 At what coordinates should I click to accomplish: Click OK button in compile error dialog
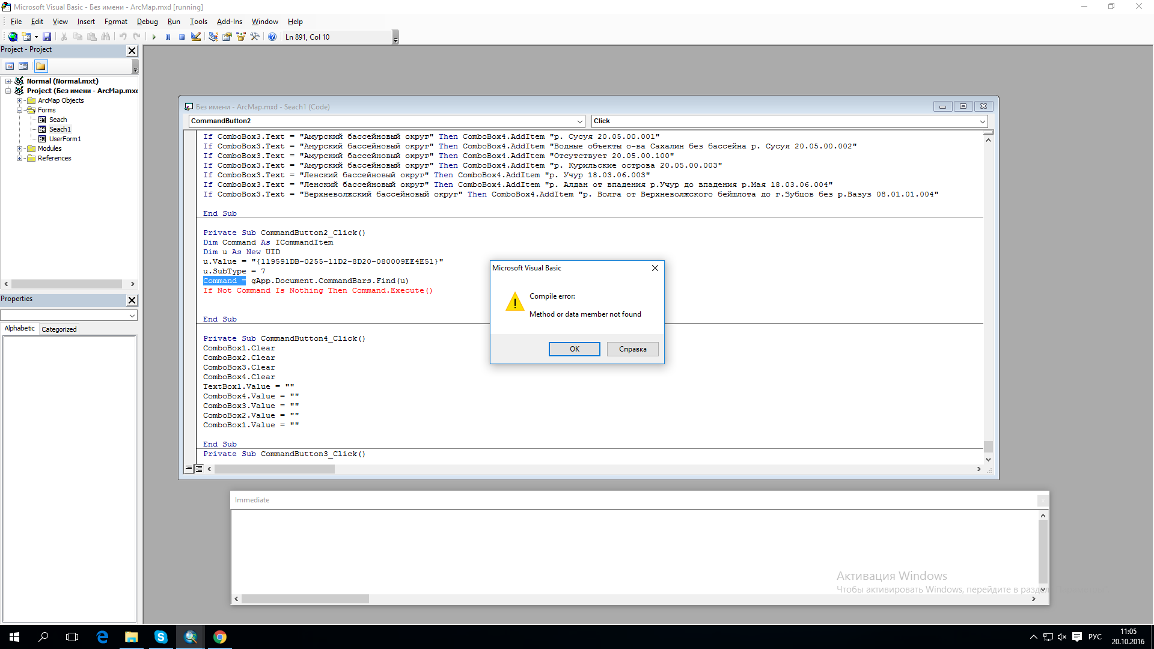coord(575,349)
